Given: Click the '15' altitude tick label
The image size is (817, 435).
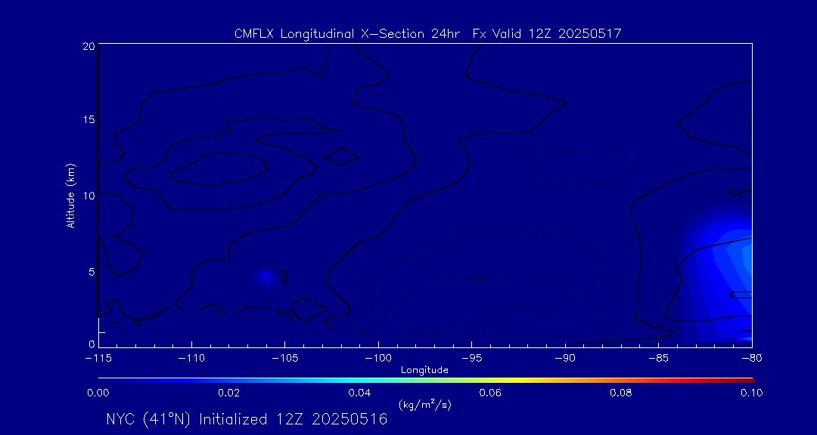Looking at the screenshot, I should coord(89,119).
